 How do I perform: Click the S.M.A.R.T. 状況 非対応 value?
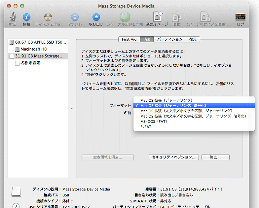(166, 201)
